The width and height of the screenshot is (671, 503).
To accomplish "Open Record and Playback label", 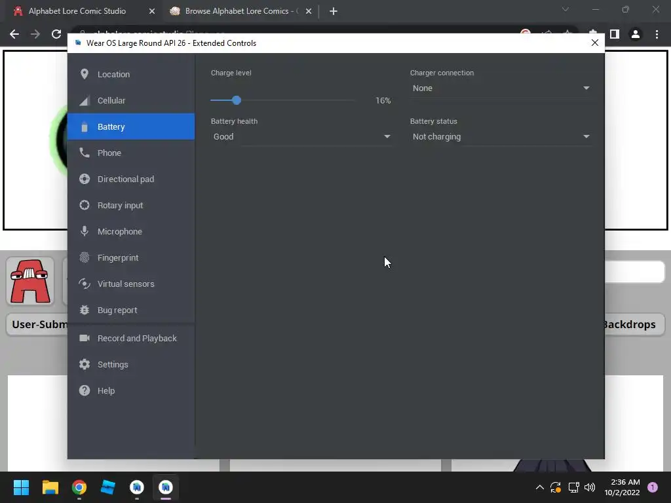I will [137, 339].
